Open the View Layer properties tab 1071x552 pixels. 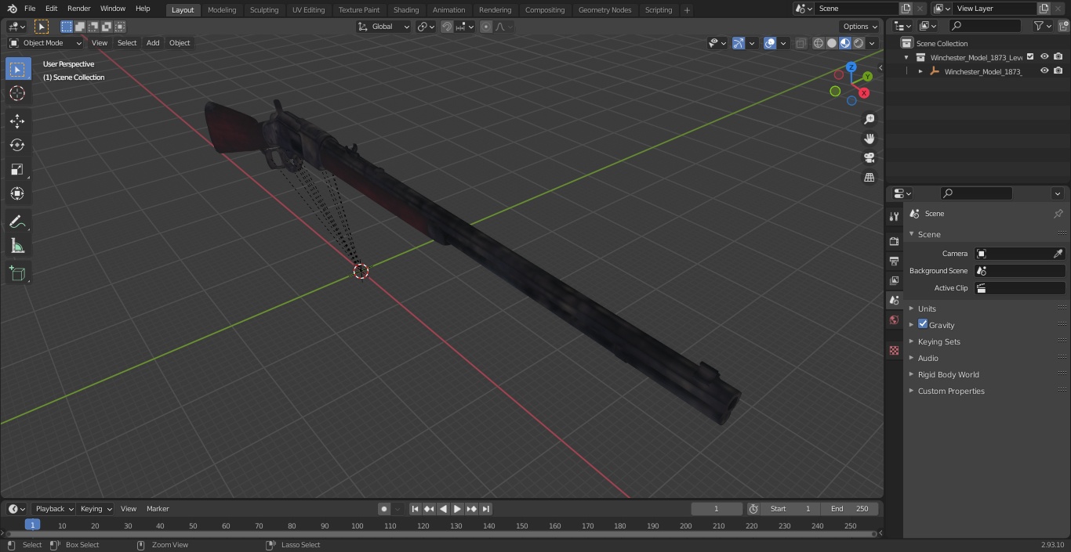click(894, 280)
